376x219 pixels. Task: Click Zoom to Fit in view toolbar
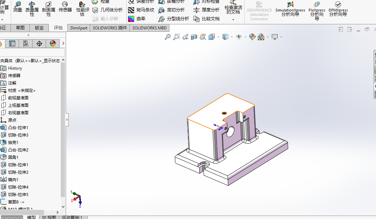point(168,37)
